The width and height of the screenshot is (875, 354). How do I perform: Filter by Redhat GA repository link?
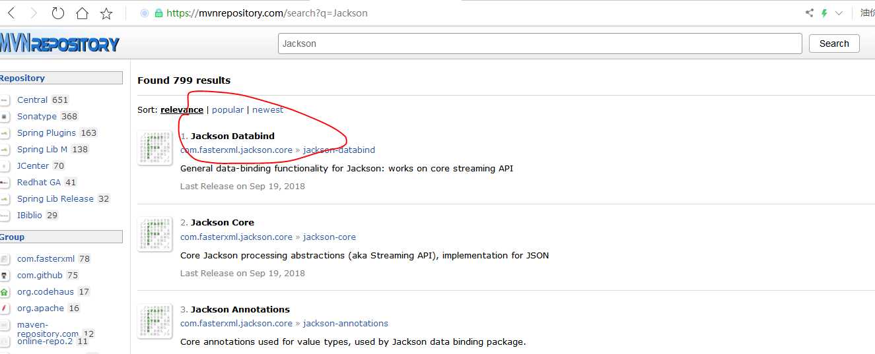click(x=39, y=183)
